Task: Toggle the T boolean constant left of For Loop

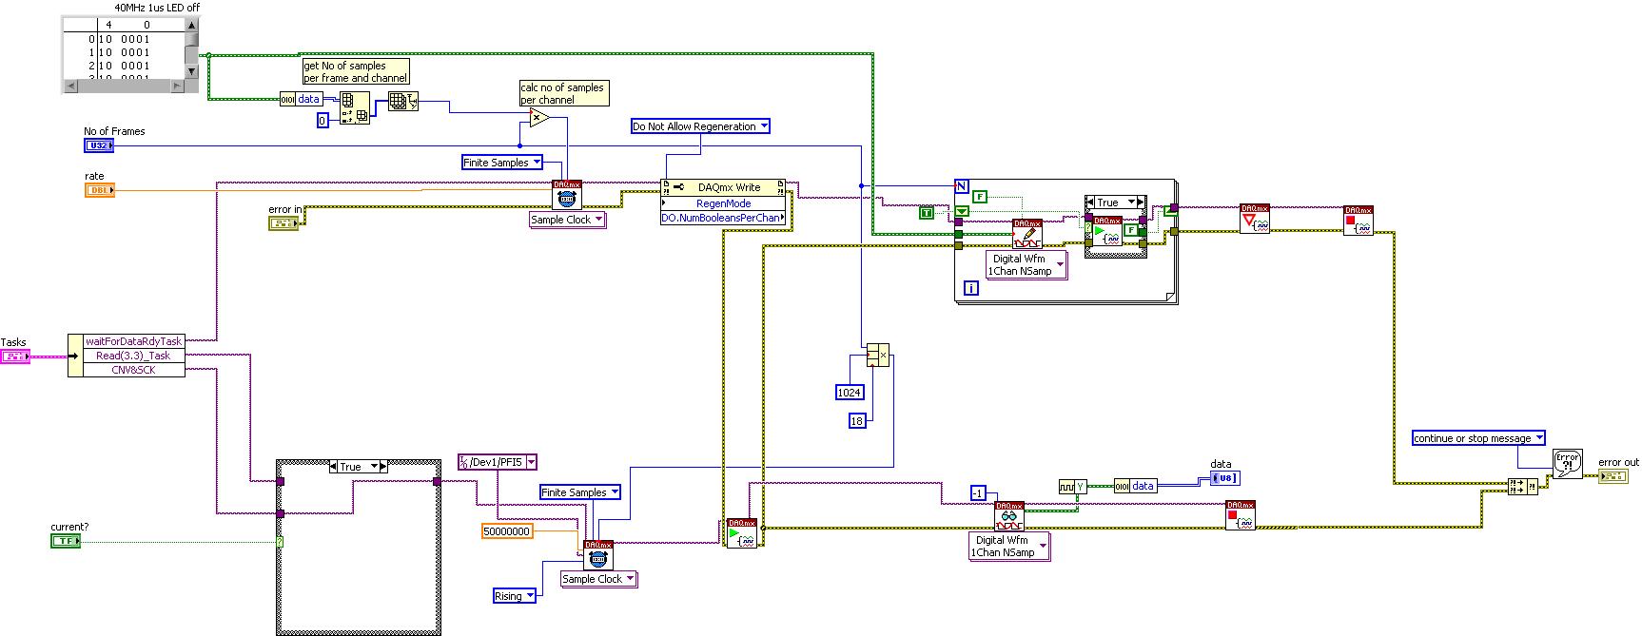Action: tap(927, 213)
